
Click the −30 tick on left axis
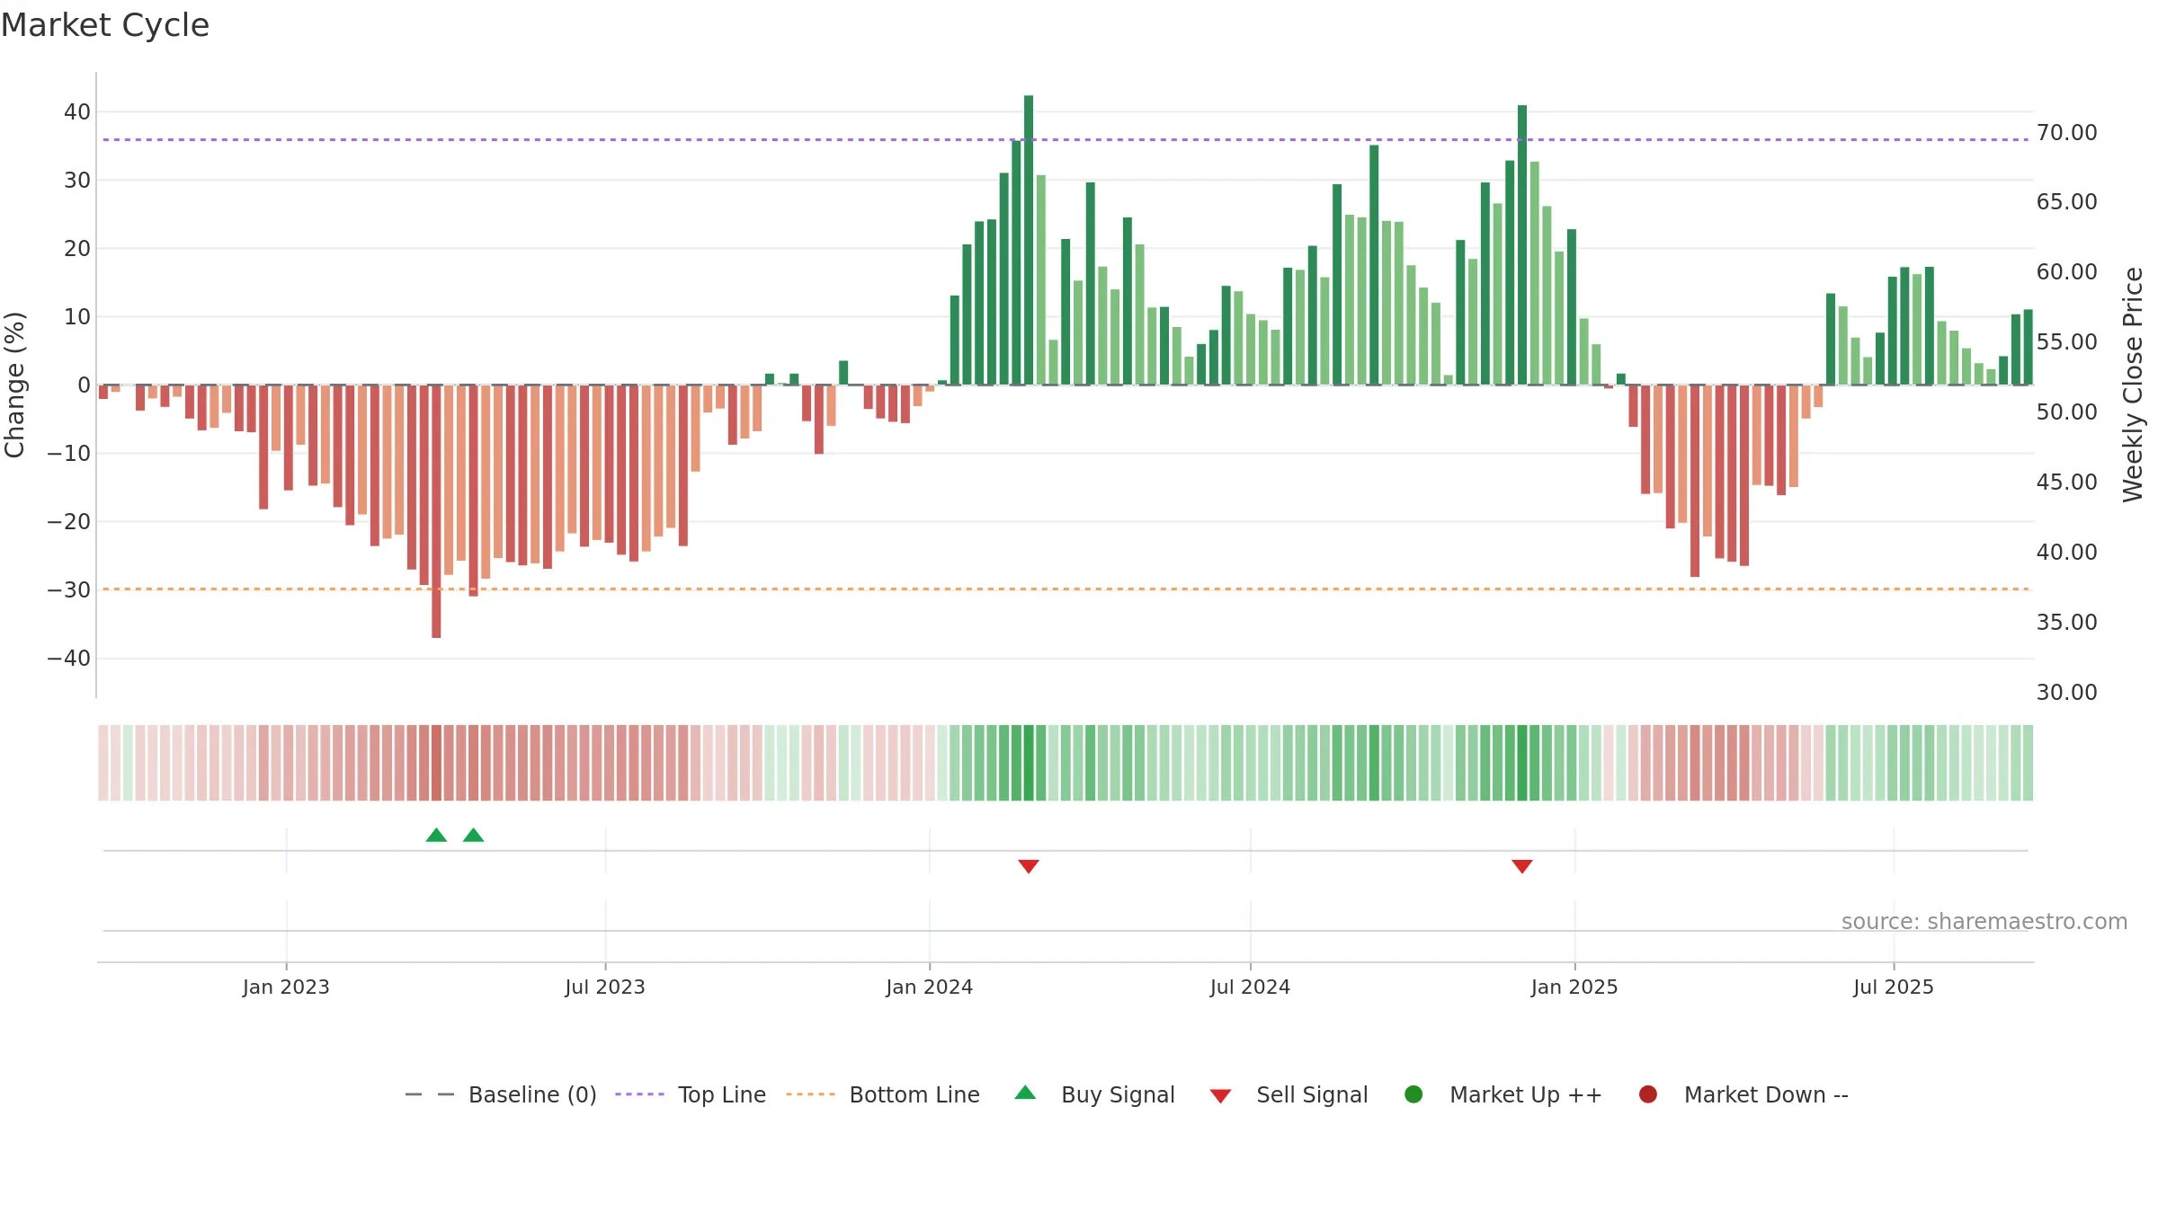pyautogui.click(x=69, y=590)
